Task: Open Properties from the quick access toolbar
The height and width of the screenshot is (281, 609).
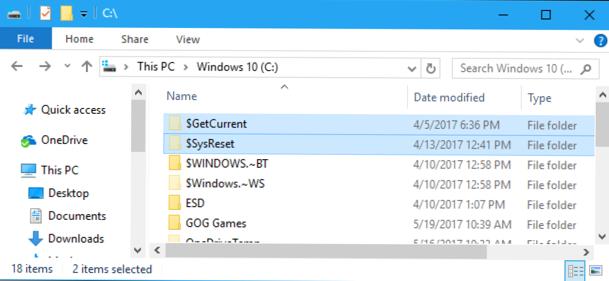Action: tap(45, 13)
